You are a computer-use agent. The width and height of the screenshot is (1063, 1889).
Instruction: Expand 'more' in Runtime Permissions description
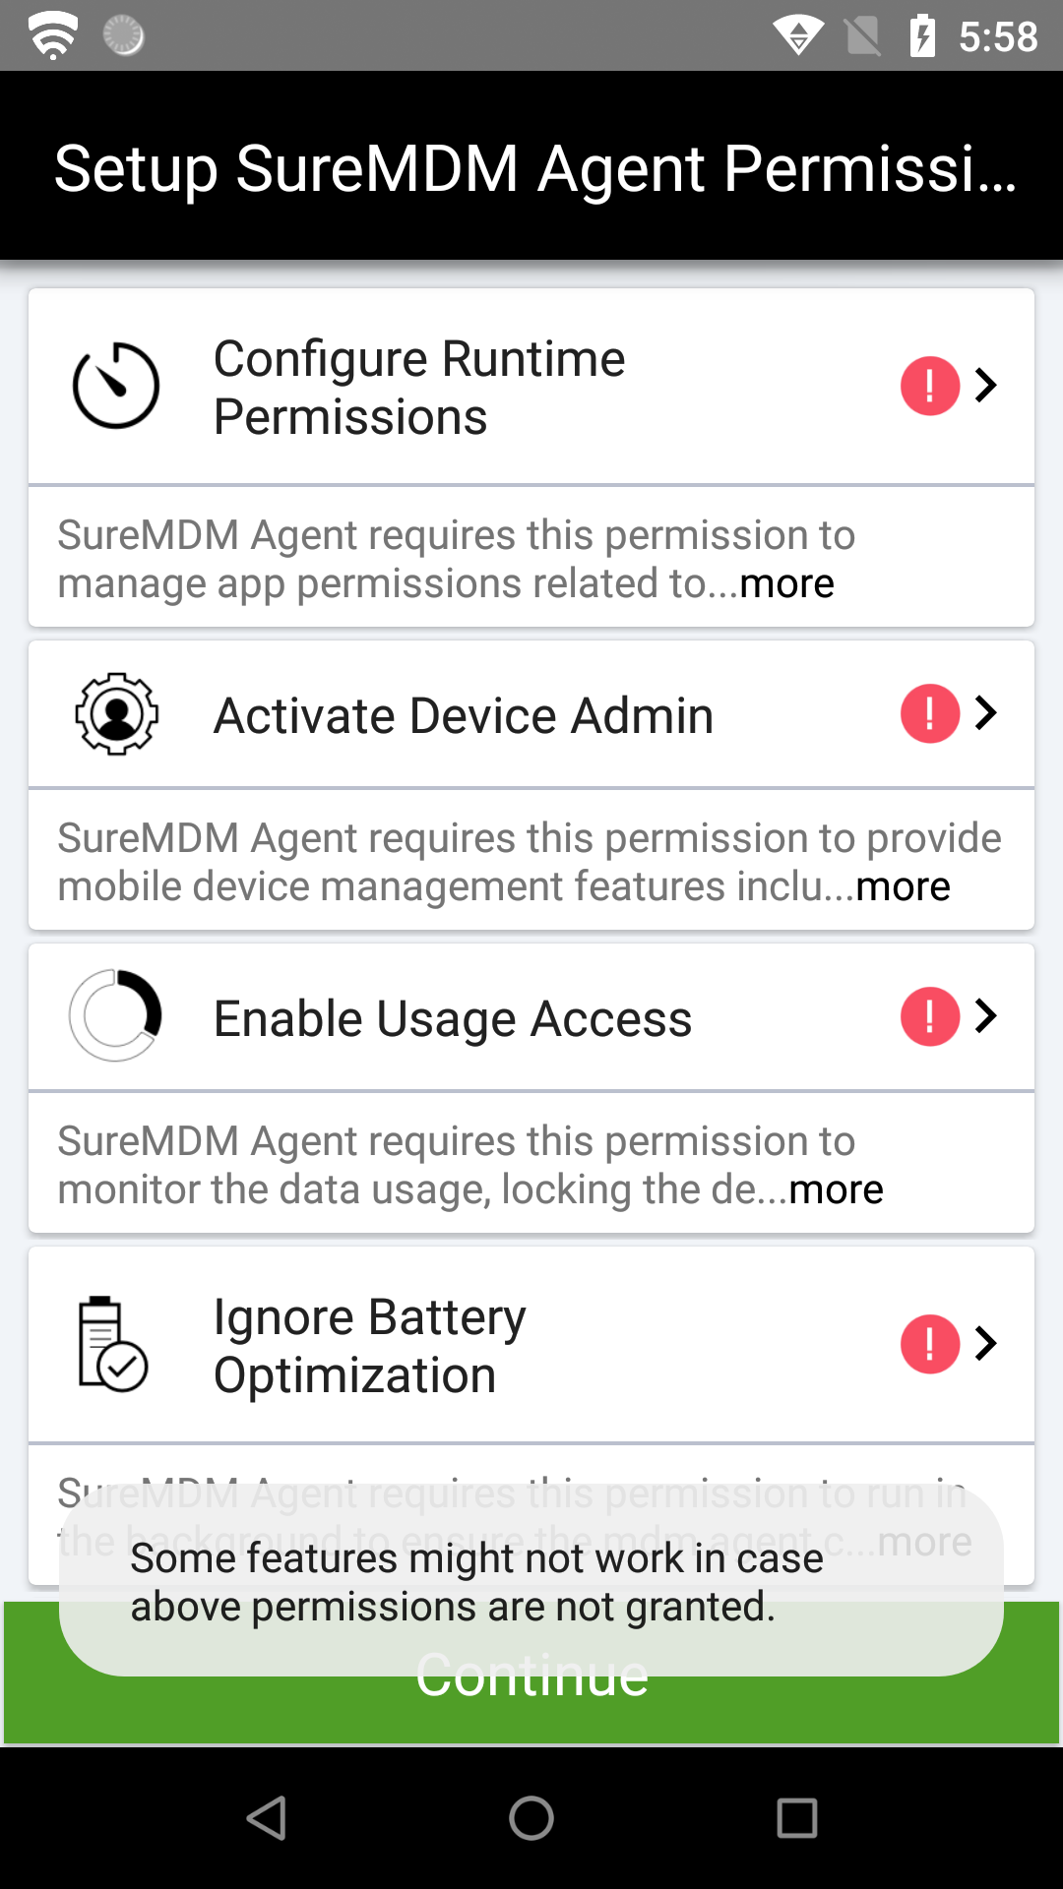coord(786,583)
